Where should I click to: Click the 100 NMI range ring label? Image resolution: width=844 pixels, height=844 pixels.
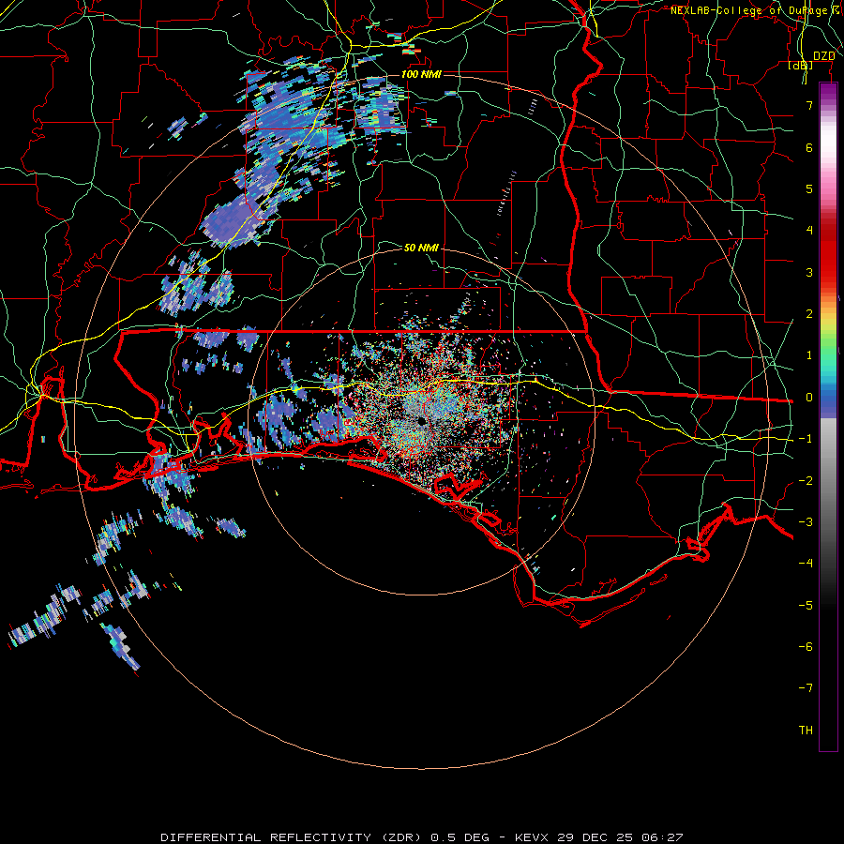(x=421, y=74)
